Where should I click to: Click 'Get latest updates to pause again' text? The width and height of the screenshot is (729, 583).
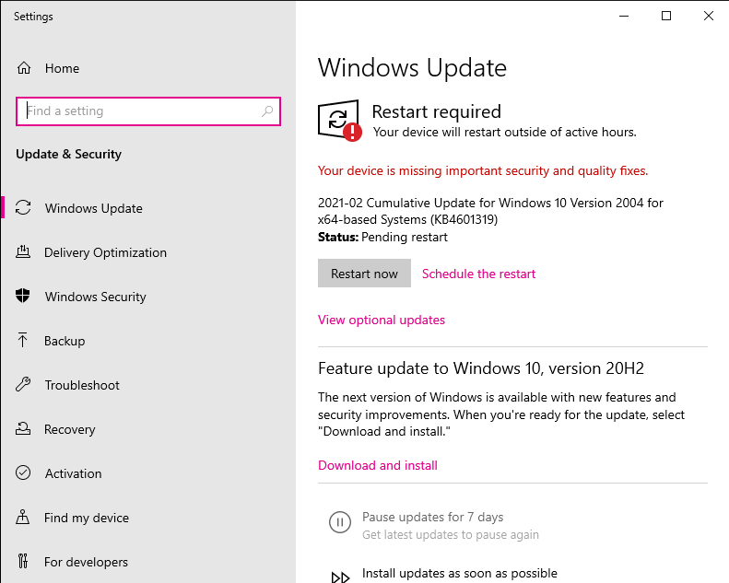coord(450,534)
